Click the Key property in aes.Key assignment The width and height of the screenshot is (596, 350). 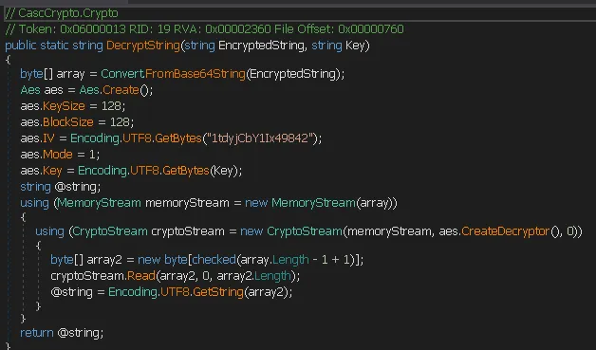[x=52, y=171]
